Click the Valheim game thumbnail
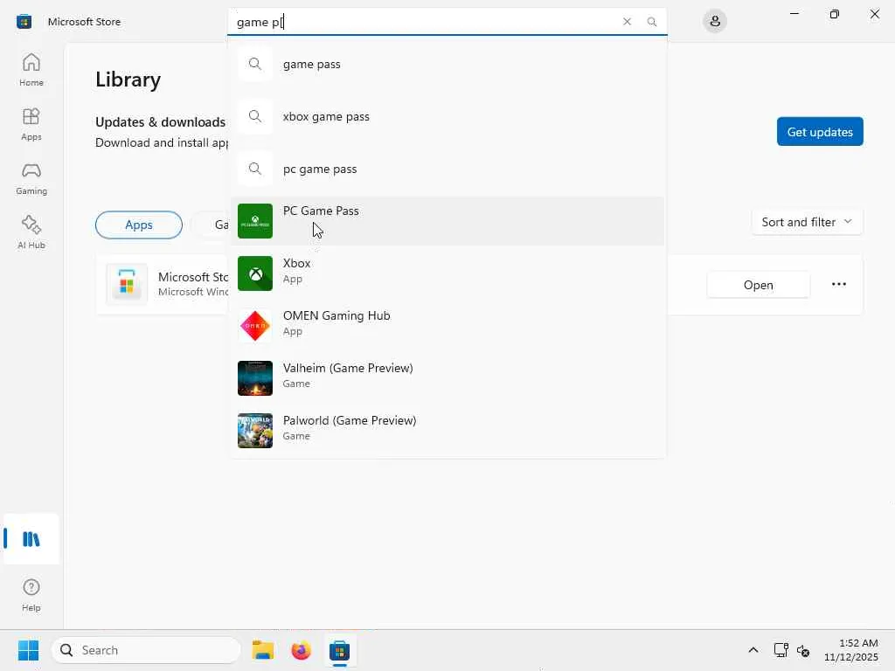 [x=255, y=378]
